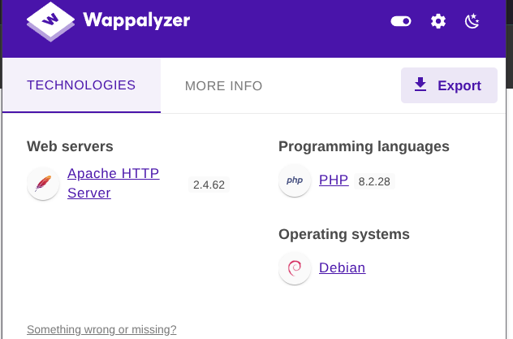Click the php logo icon

click(295, 180)
